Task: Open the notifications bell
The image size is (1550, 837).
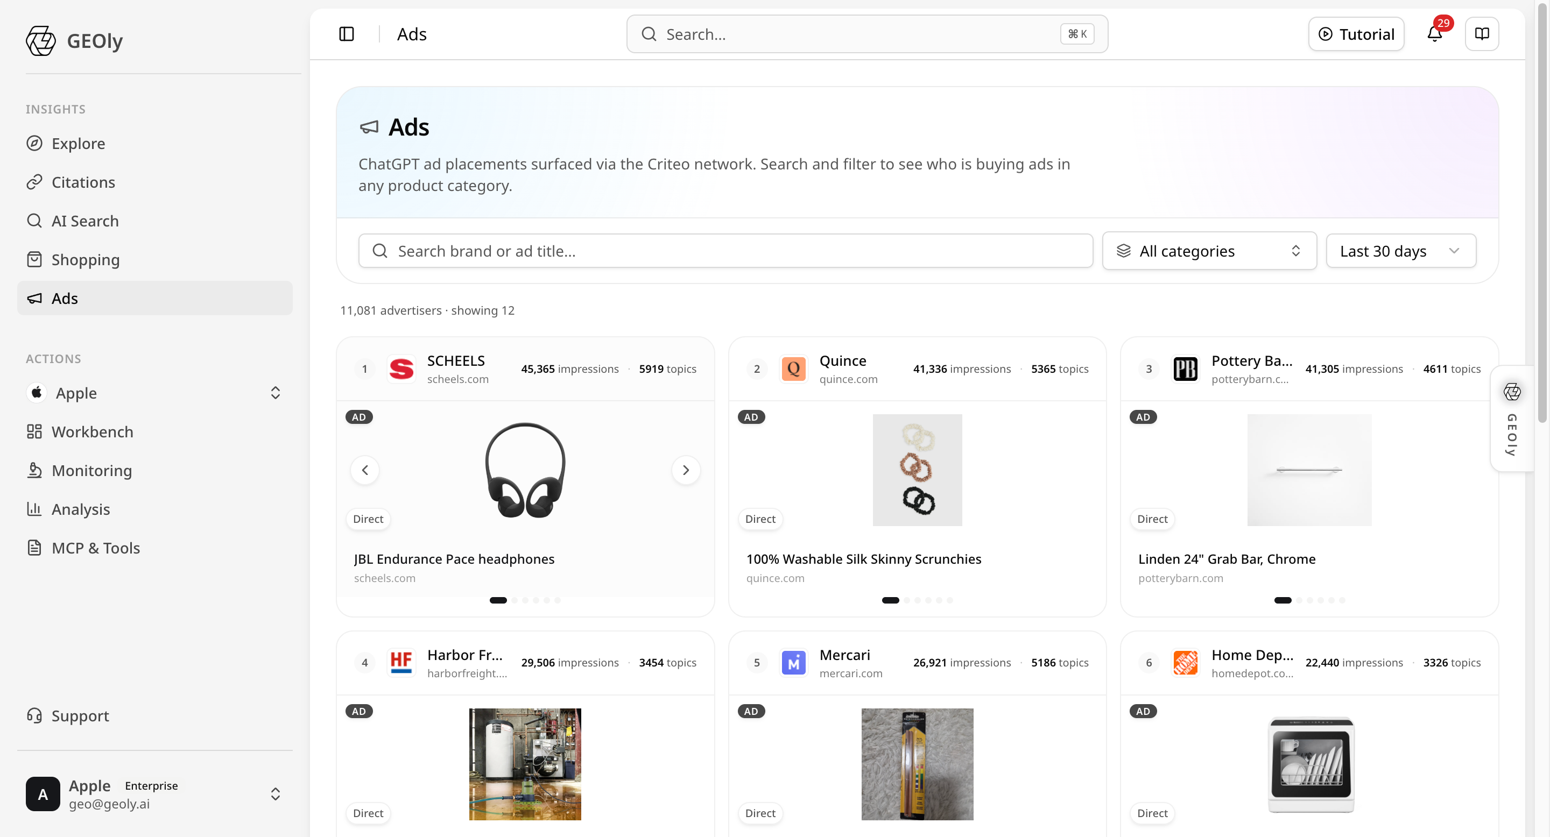Action: 1435,34
